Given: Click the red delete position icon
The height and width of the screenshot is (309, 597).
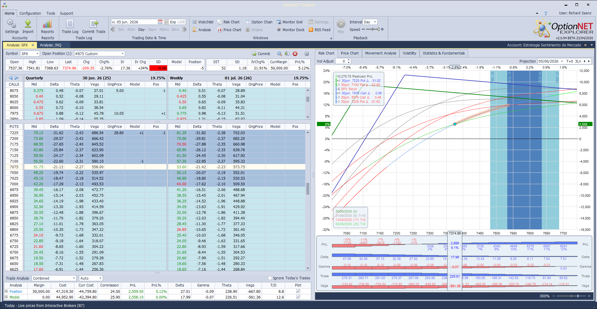Looking at the screenshot, I should pos(295,54).
